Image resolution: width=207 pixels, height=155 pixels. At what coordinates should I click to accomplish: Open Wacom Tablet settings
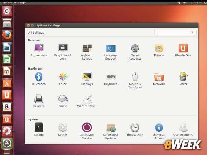click(87, 101)
